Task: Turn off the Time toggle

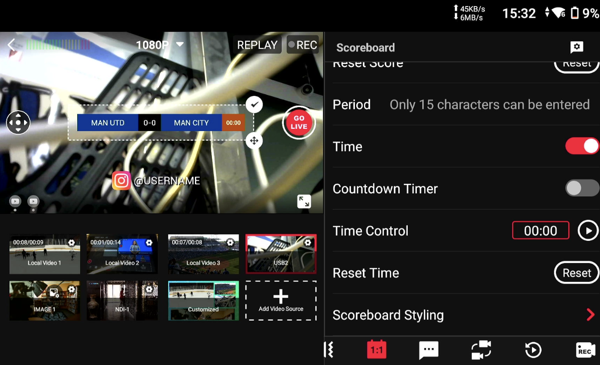Action: tap(582, 146)
